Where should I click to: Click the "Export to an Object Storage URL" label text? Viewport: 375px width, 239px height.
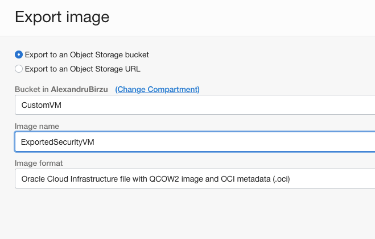(83, 69)
